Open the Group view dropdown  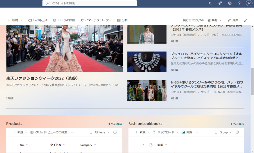(223, 132)
